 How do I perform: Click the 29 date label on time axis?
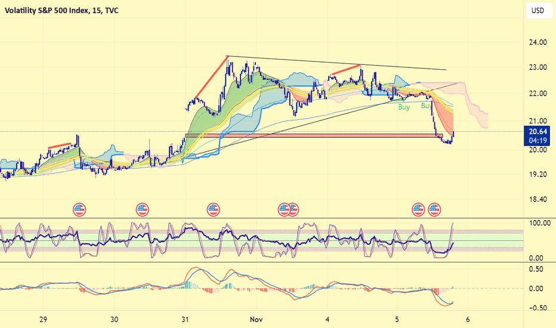44,320
